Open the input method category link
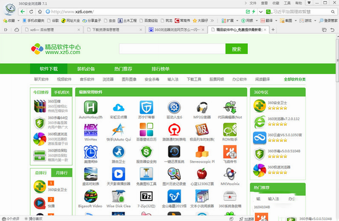This screenshot has height=221, width=339. click(x=173, y=79)
